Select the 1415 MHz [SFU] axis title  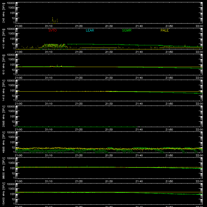3,90
